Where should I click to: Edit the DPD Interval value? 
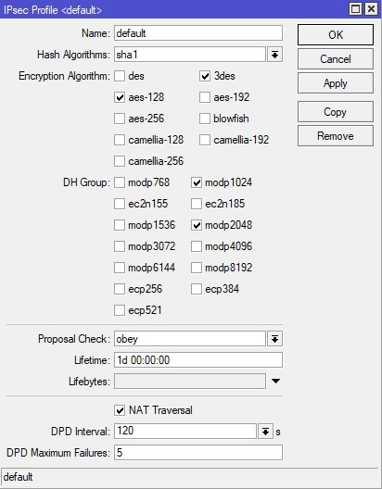185,431
